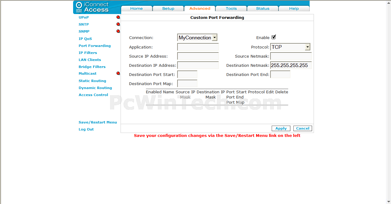391x204 pixels.
Task: Click the red status icon beside SNTP
Action: point(118,24)
